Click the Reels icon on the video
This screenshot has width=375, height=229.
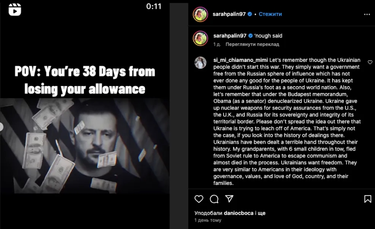point(15,9)
